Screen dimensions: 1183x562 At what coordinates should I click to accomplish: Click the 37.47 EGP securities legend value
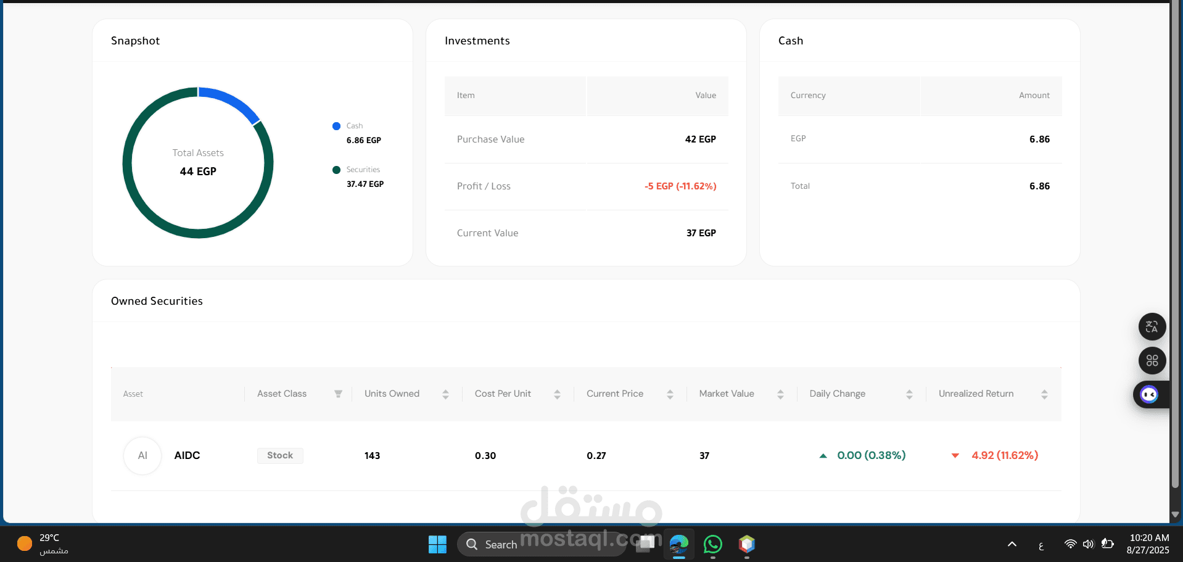(x=365, y=184)
